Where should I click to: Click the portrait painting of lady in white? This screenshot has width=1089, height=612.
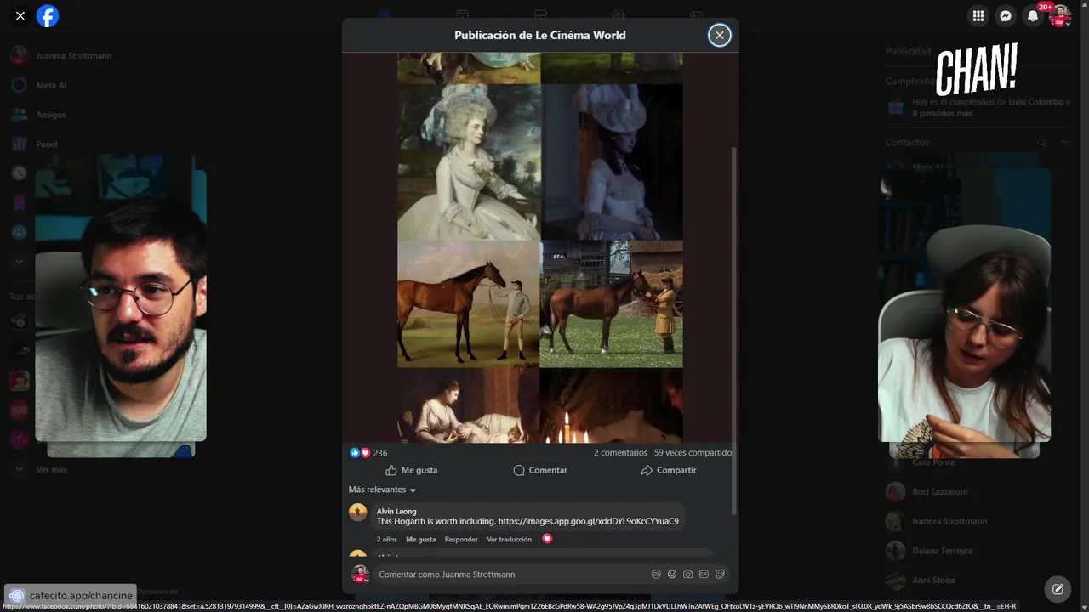tap(469, 161)
